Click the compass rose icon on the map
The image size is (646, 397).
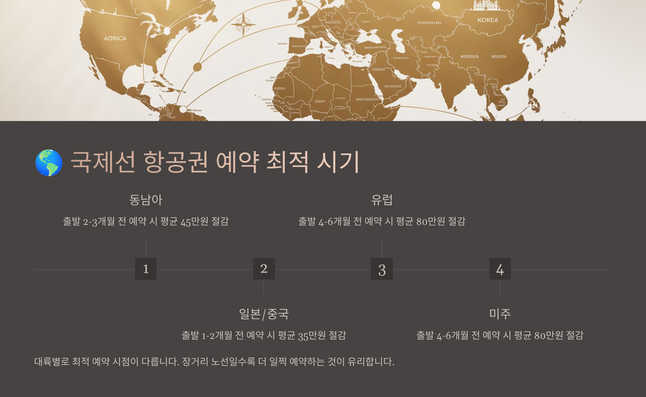pyautogui.click(x=243, y=24)
